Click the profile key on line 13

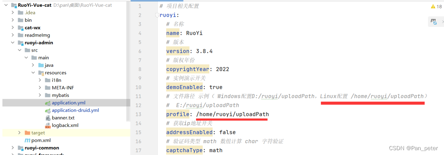(x=177, y=114)
